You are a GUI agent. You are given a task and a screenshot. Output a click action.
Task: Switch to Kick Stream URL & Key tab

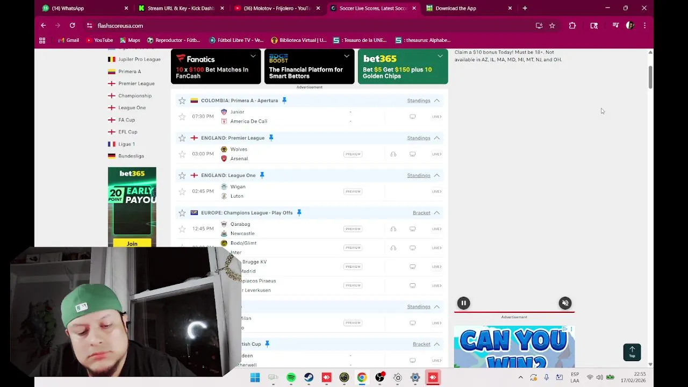181,8
